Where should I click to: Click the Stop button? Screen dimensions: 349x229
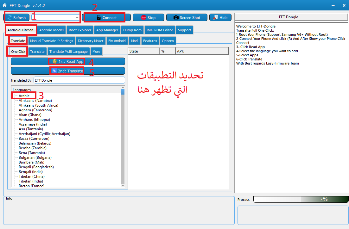tap(149, 18)
